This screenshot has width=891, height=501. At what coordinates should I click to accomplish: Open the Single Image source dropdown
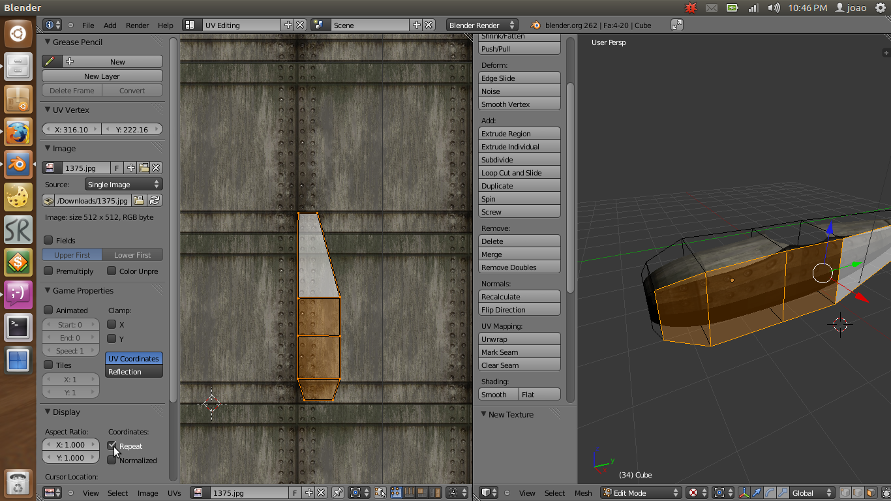(x=124, y=184)
